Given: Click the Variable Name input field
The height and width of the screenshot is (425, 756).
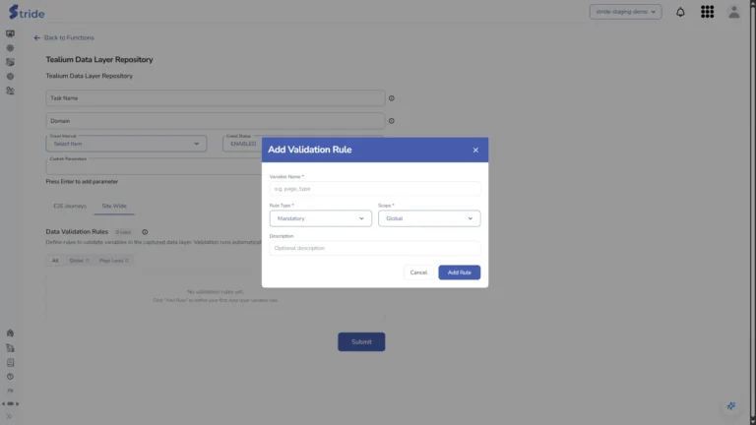Looking at the screenshot, I should click(375, 189).
